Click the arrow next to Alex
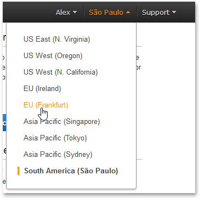 (x=75, y=12)
